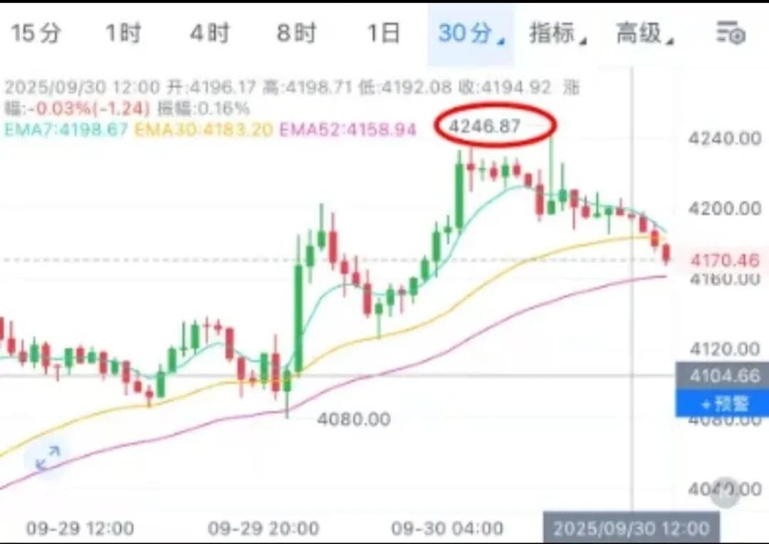Switch to the 1日 daily timeframe
The image size is (769, 544).
(384, 33)
